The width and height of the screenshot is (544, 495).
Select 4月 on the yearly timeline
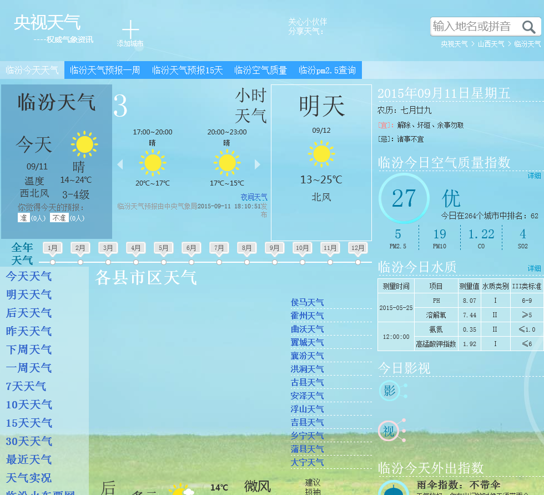click(135, 248)
